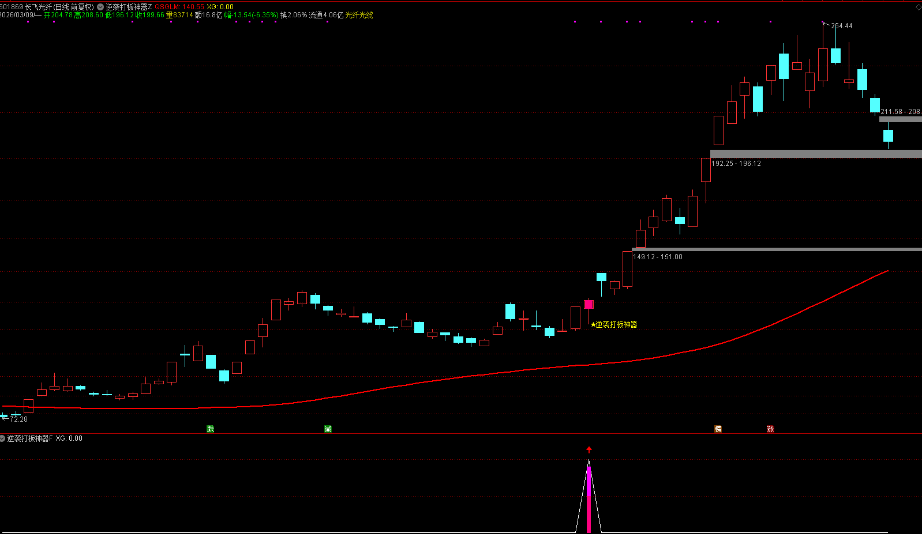Click the 192.25 - 196.12 gap label

click(736, 164)
